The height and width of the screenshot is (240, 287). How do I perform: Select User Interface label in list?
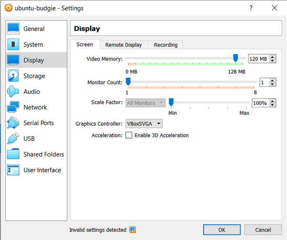[42, 170]
